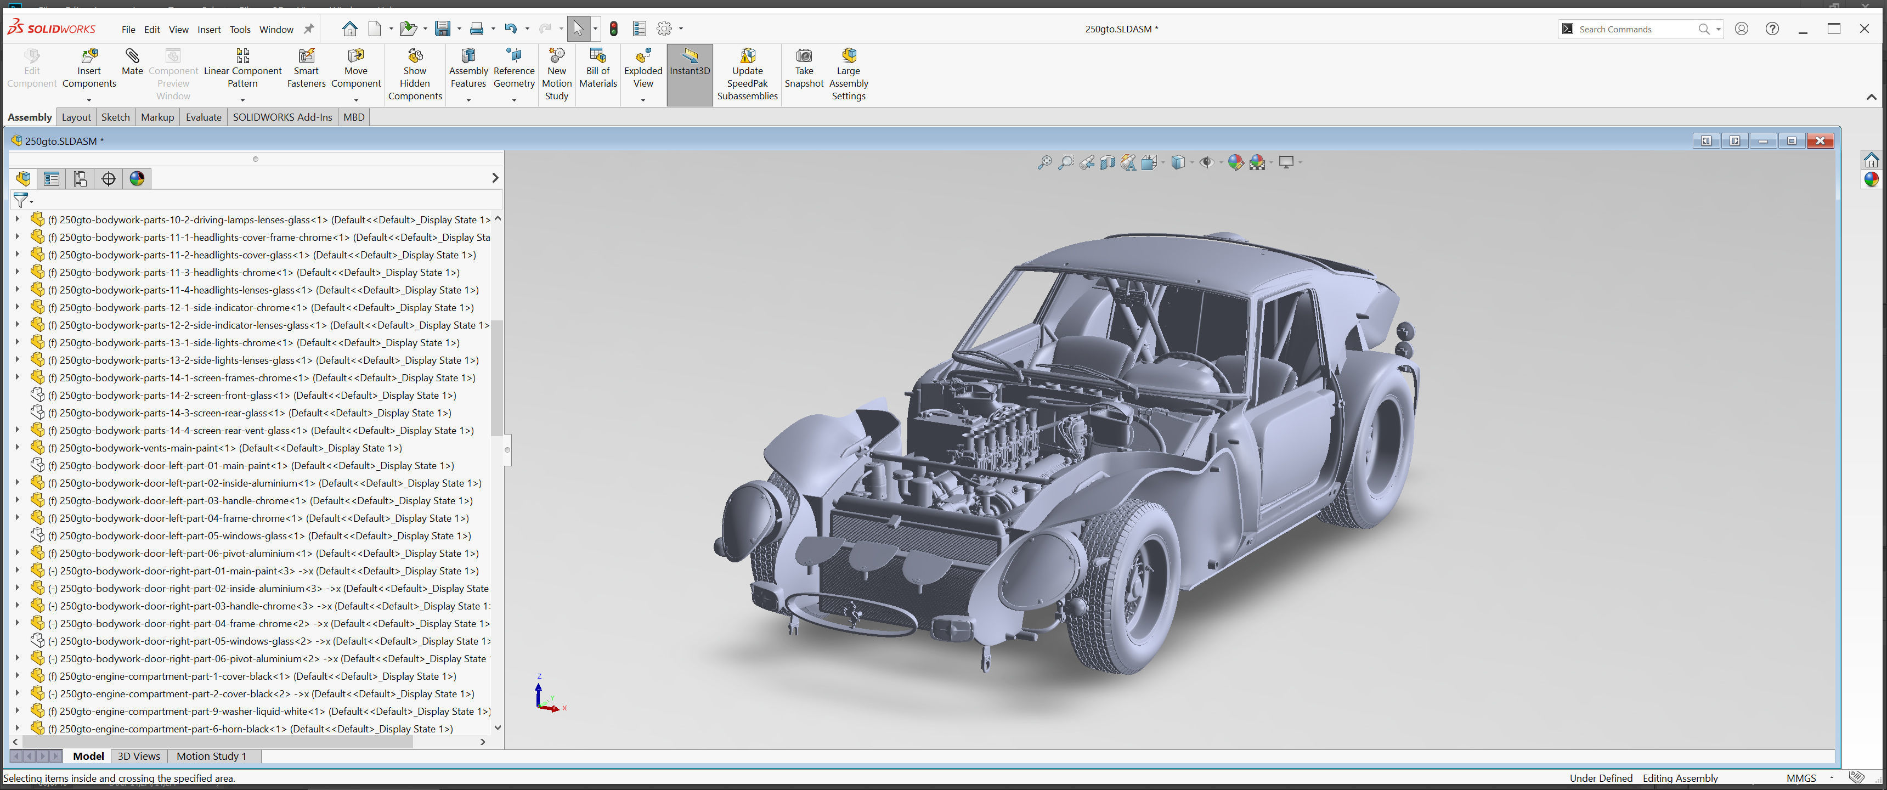
Task: Expand the 11-3-headlights-chrome component
Action: click(x=18, y=272)
